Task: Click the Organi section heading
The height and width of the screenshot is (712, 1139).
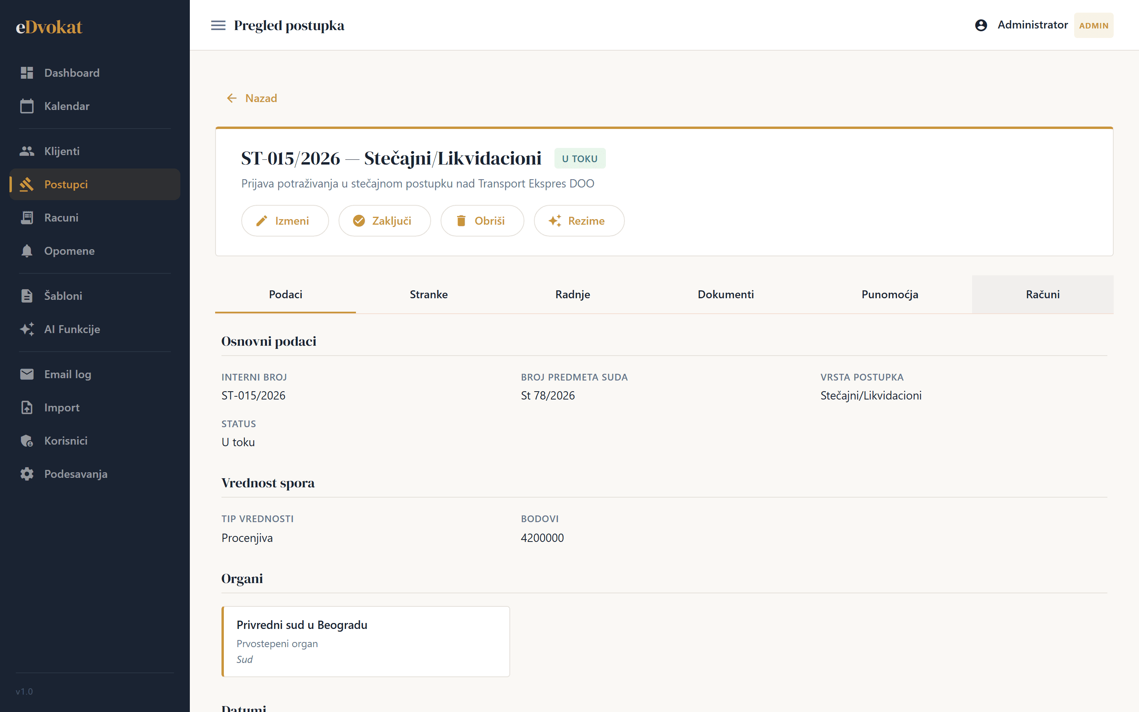Action: point(242,579)
